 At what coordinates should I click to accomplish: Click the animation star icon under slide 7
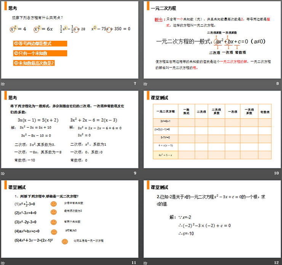tap(3, 84)
